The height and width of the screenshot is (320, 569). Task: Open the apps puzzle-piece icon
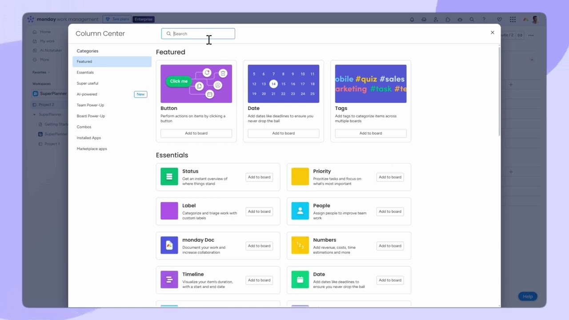(448, 20)
